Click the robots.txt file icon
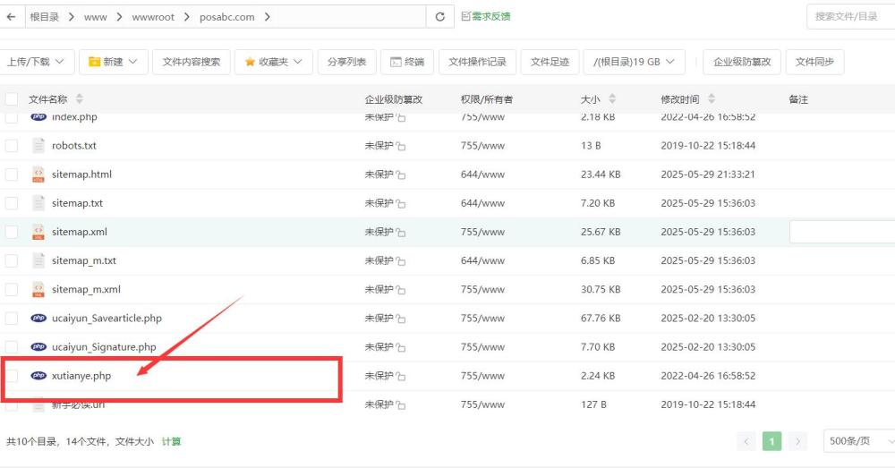The image size is (895, 468). [38, 146]
